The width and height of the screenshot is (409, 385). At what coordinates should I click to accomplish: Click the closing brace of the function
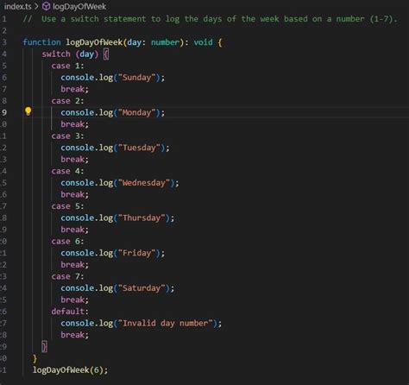(x=35, y=358)
